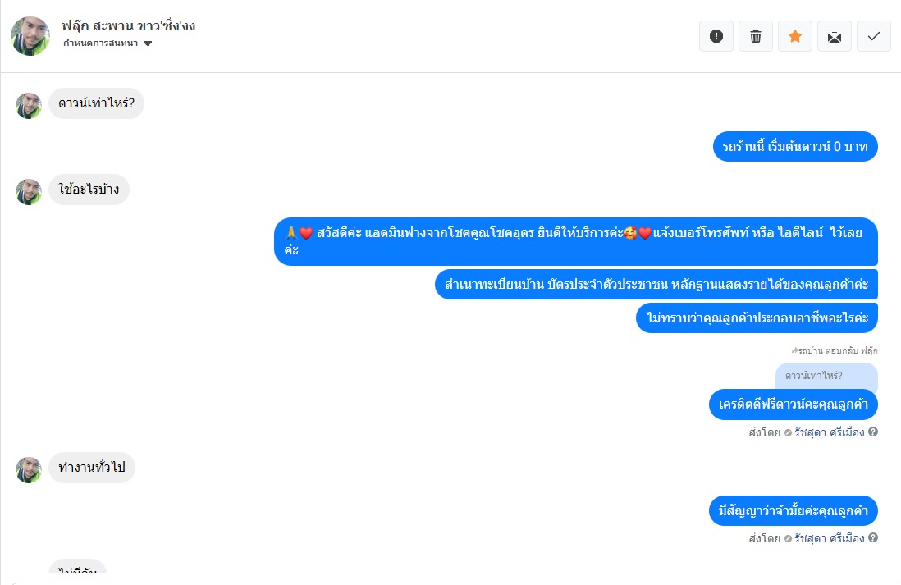
Task: Click verified icon before last รัชสุดา ศรีเมือง
Action: click(788, 538)
